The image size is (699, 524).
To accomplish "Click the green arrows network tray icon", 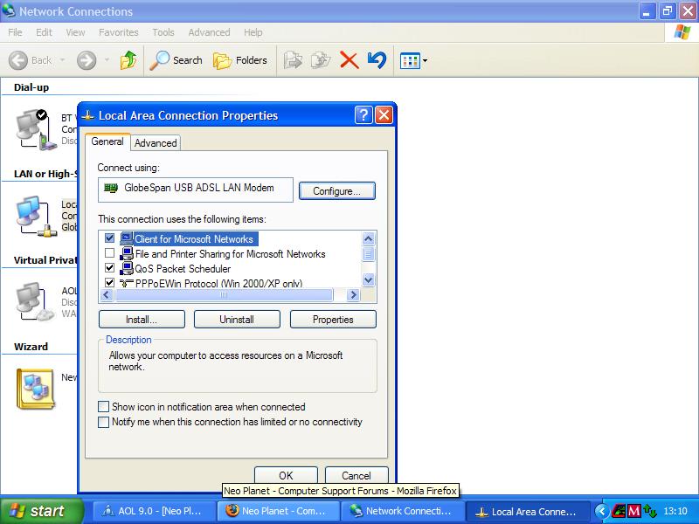I will 649,511.
